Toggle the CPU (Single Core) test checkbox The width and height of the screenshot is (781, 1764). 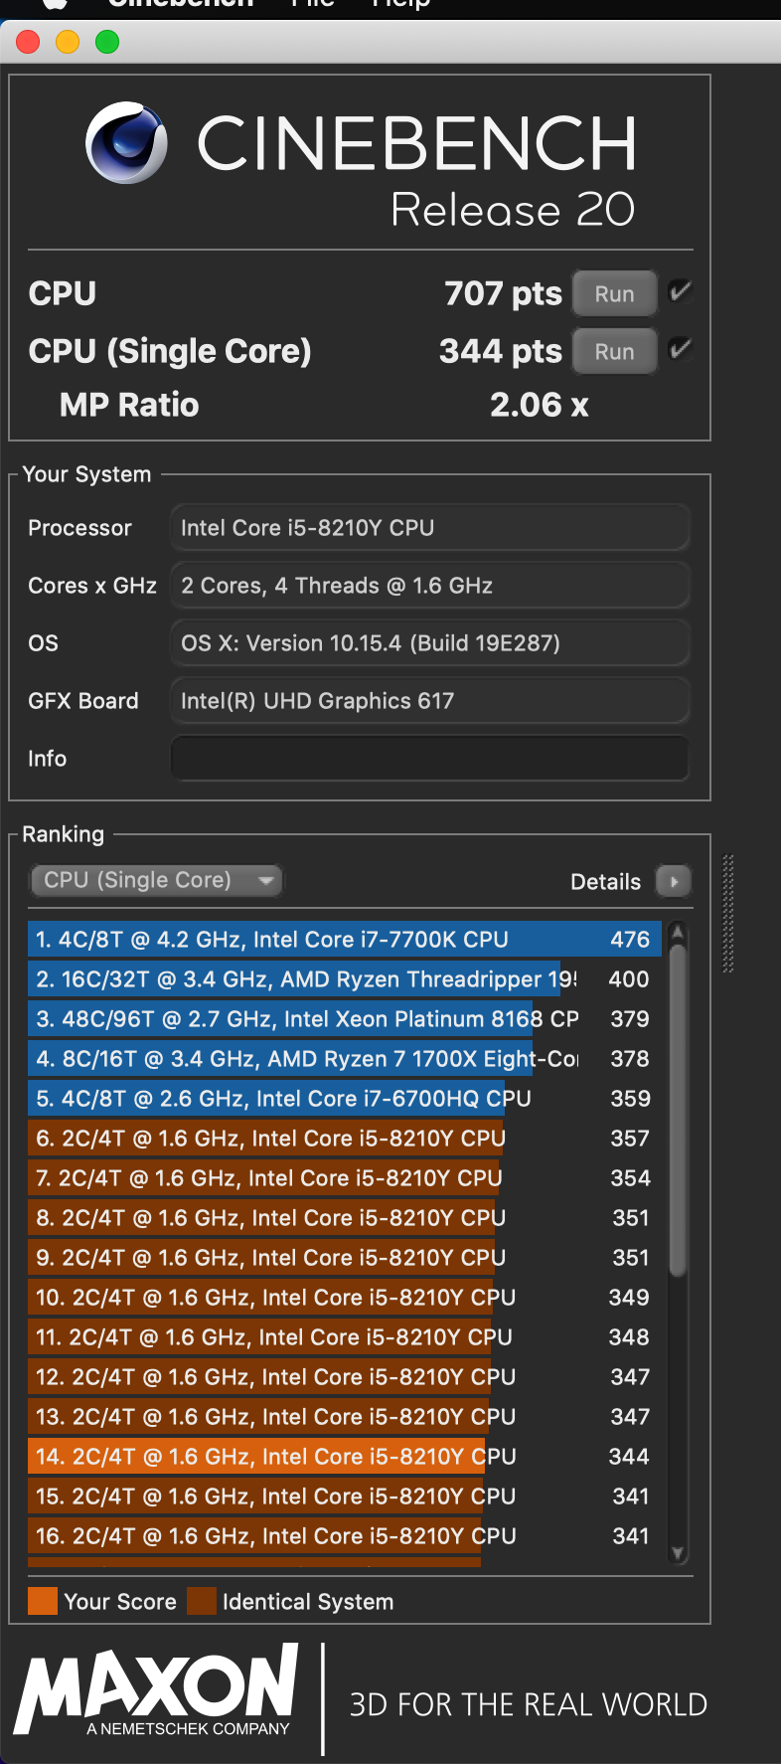(x=681, y=349)
